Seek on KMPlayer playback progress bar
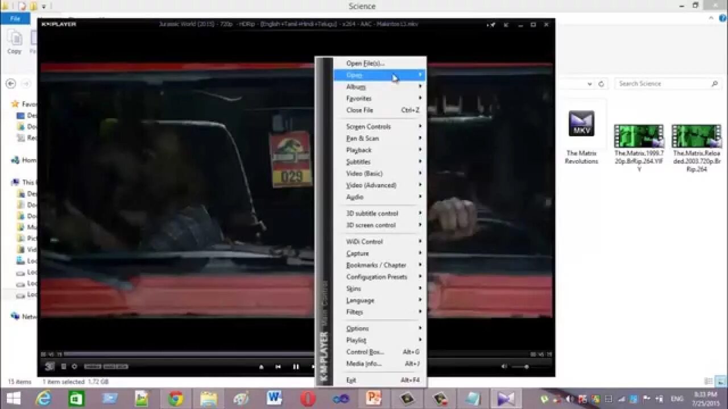This screenshot has height=409, width=728. pos(296,354)
